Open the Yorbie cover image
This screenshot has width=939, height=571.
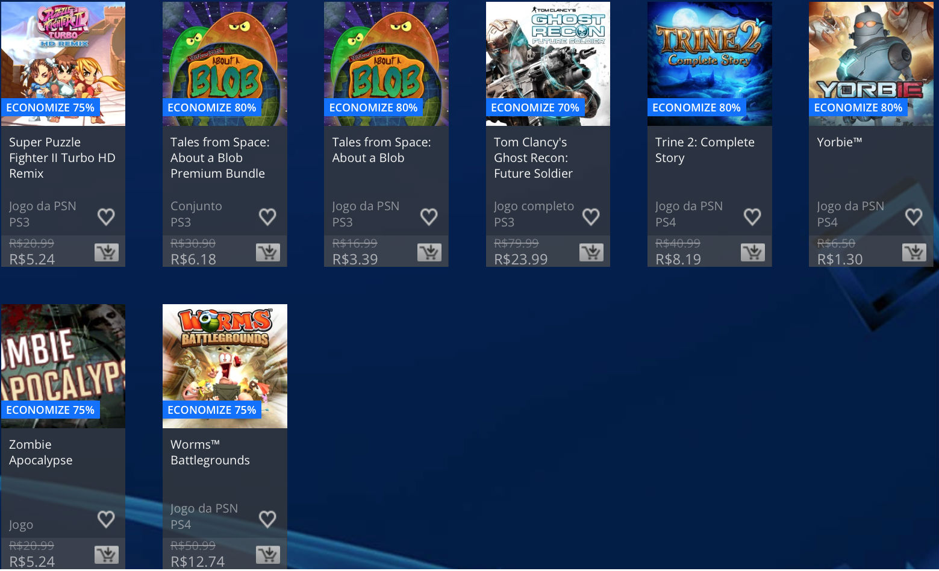click(x=871, y=64)
